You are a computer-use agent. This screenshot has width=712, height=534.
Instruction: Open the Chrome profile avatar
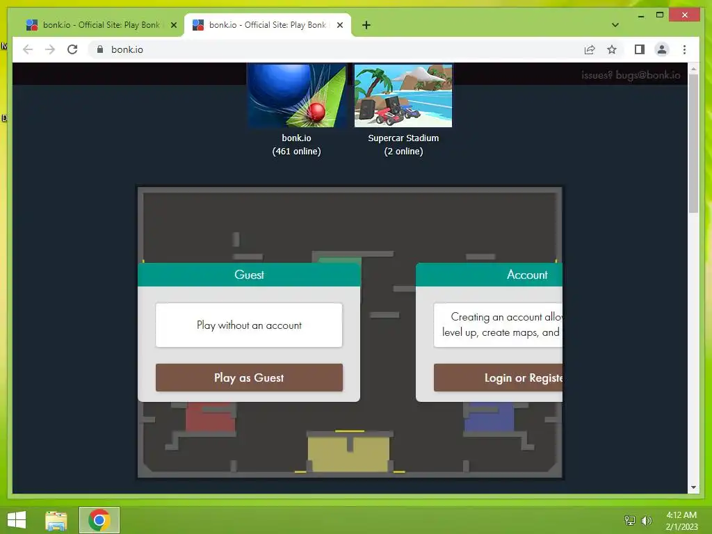[x=662, y=49]
